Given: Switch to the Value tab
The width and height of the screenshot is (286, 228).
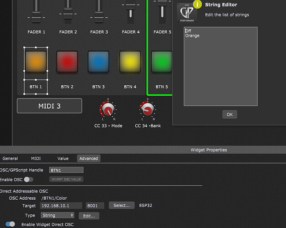Looking at the screenshot, I should pos(63,158).
